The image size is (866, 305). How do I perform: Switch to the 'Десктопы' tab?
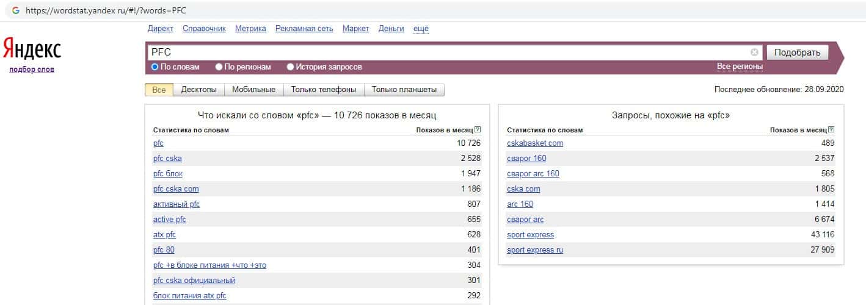(198, 90)
